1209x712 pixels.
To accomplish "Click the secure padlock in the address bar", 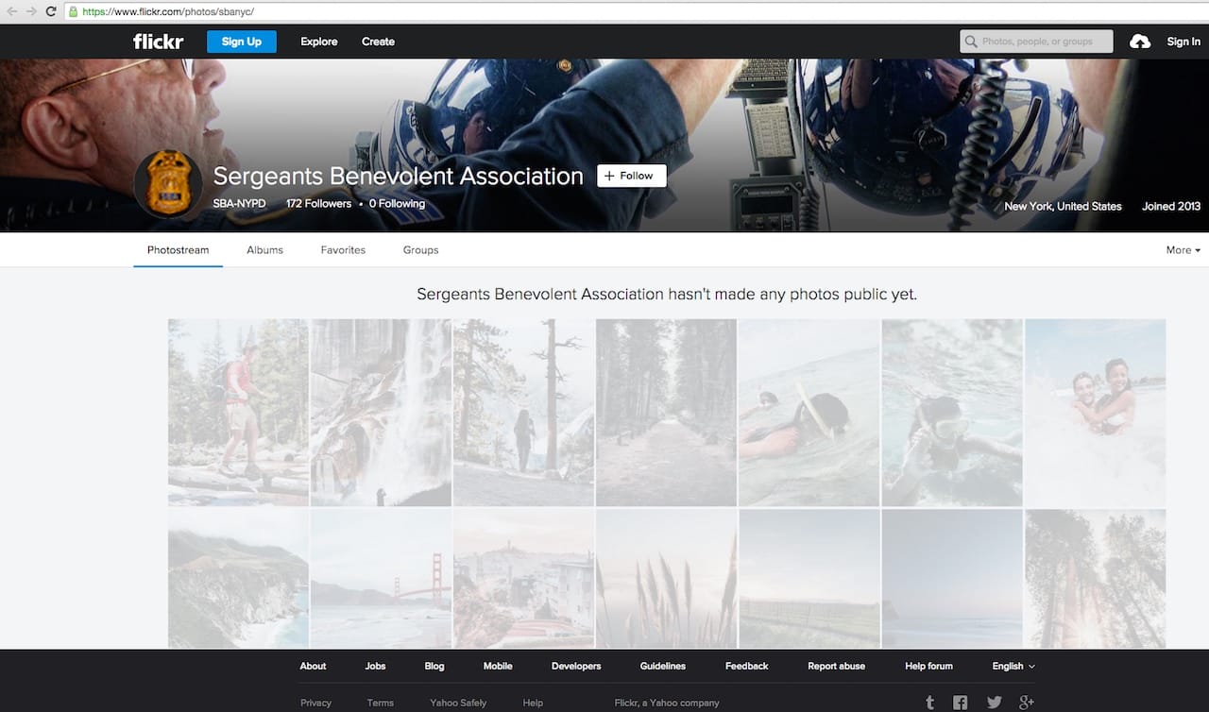I will click(74, 13).
